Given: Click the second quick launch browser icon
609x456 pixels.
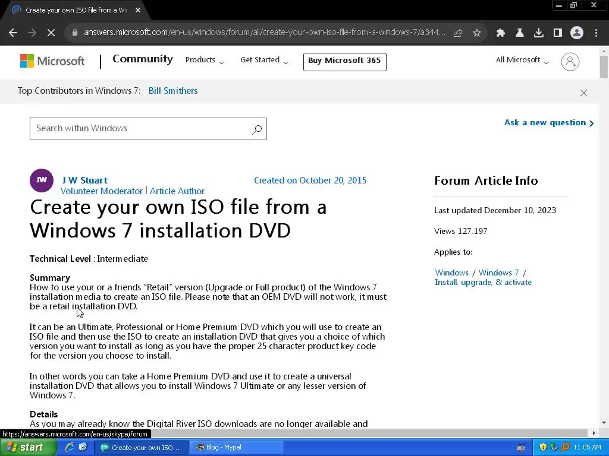Looking at the screenshot, I should tap(83, 447).
